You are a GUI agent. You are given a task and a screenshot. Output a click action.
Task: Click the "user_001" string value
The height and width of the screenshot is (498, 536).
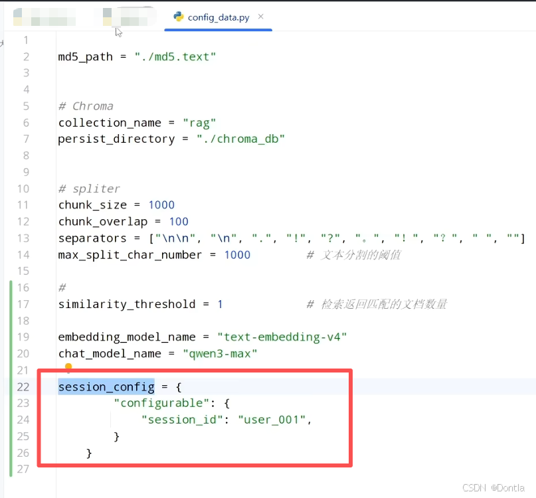(x=272, y=420)
